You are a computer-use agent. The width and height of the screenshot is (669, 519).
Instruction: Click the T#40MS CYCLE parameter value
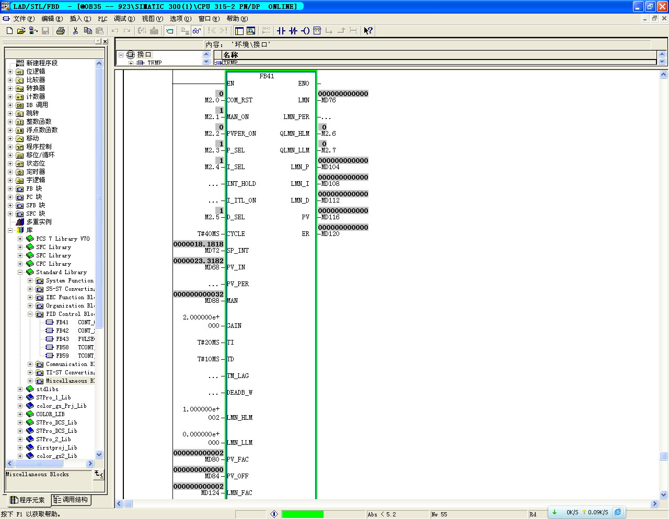point(209,234)
